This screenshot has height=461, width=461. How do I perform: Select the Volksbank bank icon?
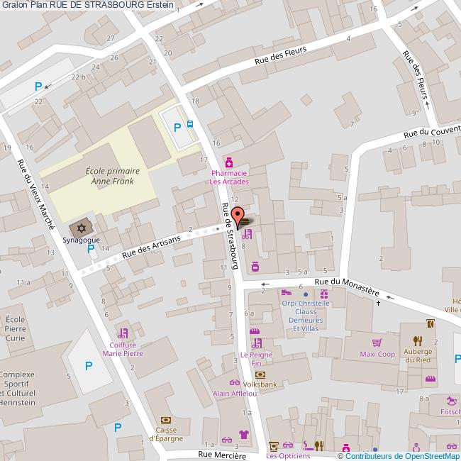[260, 374]
